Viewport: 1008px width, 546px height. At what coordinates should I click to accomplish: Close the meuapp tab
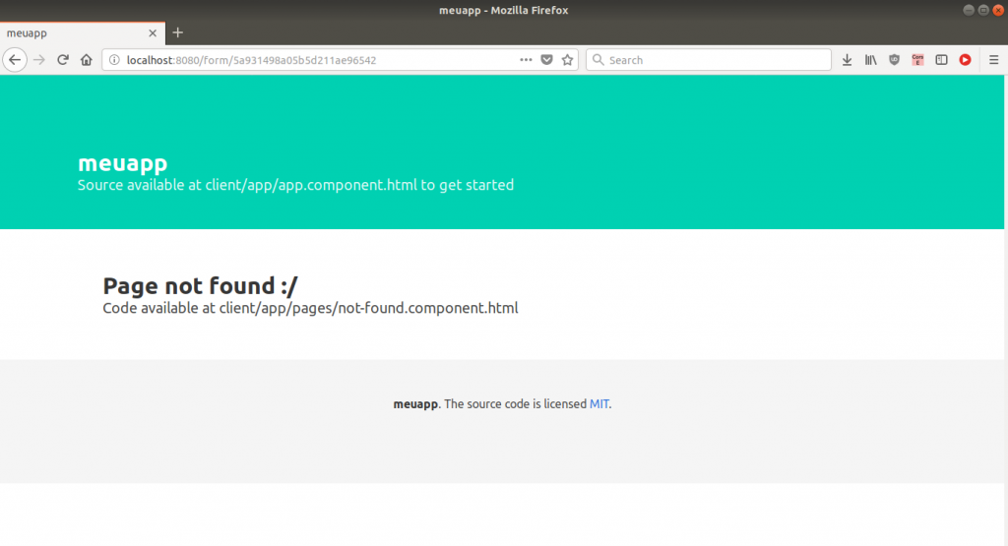pos(153,32)
